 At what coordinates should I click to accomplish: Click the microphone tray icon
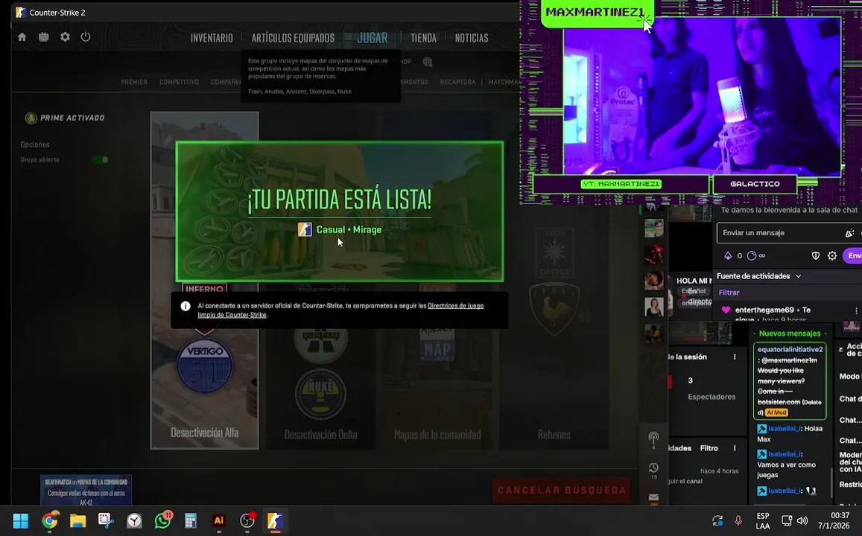click(x=738, y=520)
